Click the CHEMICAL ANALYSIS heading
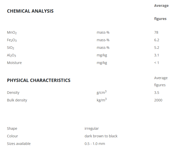 (x=30, y=11)
